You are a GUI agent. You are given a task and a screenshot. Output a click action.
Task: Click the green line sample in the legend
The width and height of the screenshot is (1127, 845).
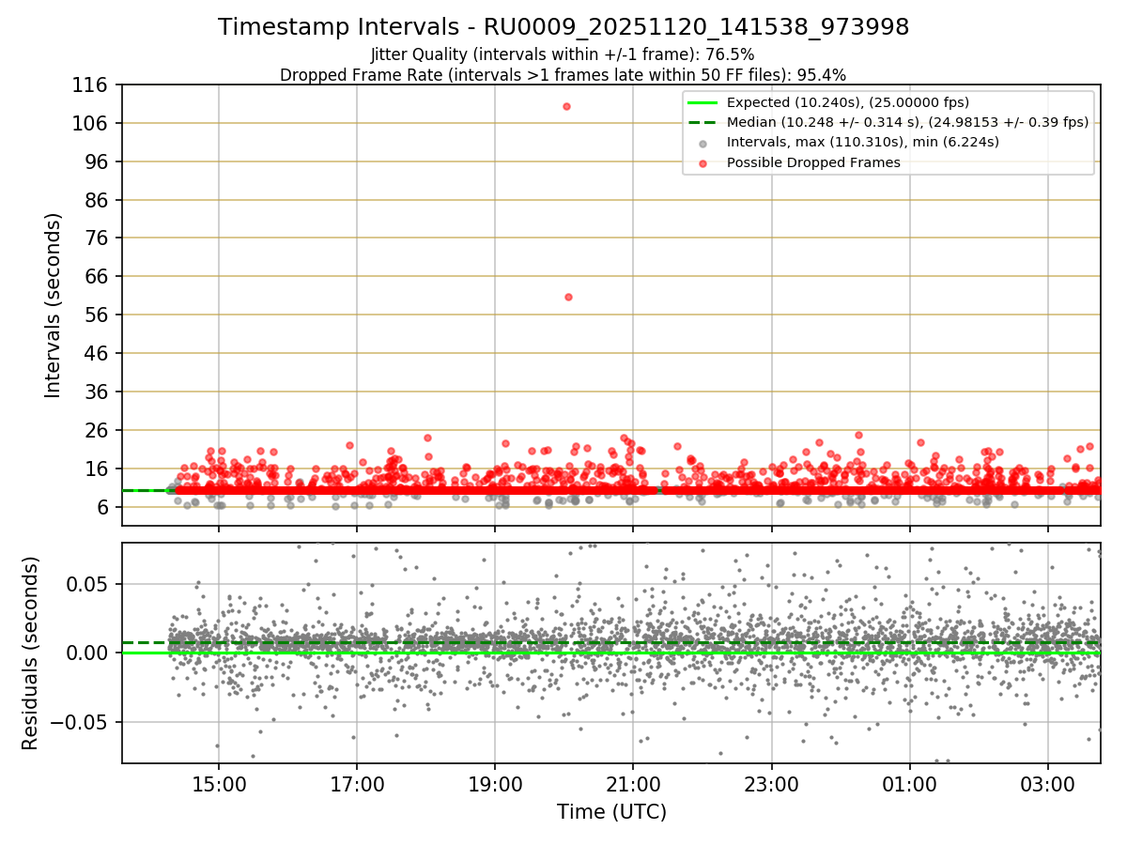click(703, 102)
